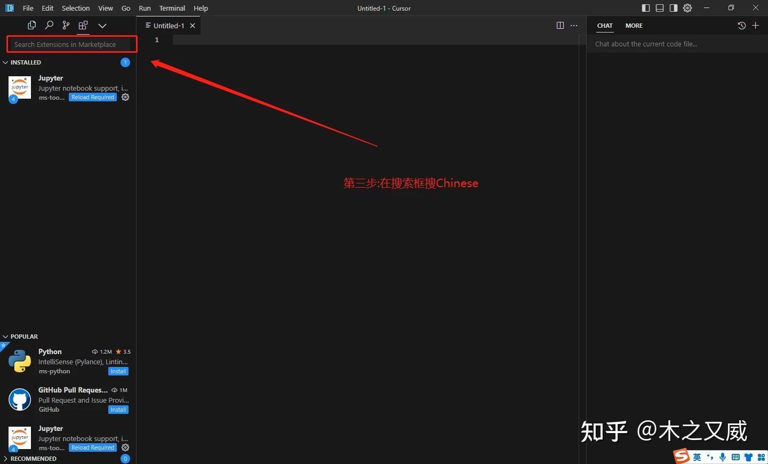
Task: Click the Extensions marketplace icon
Action: coord(83,25)
